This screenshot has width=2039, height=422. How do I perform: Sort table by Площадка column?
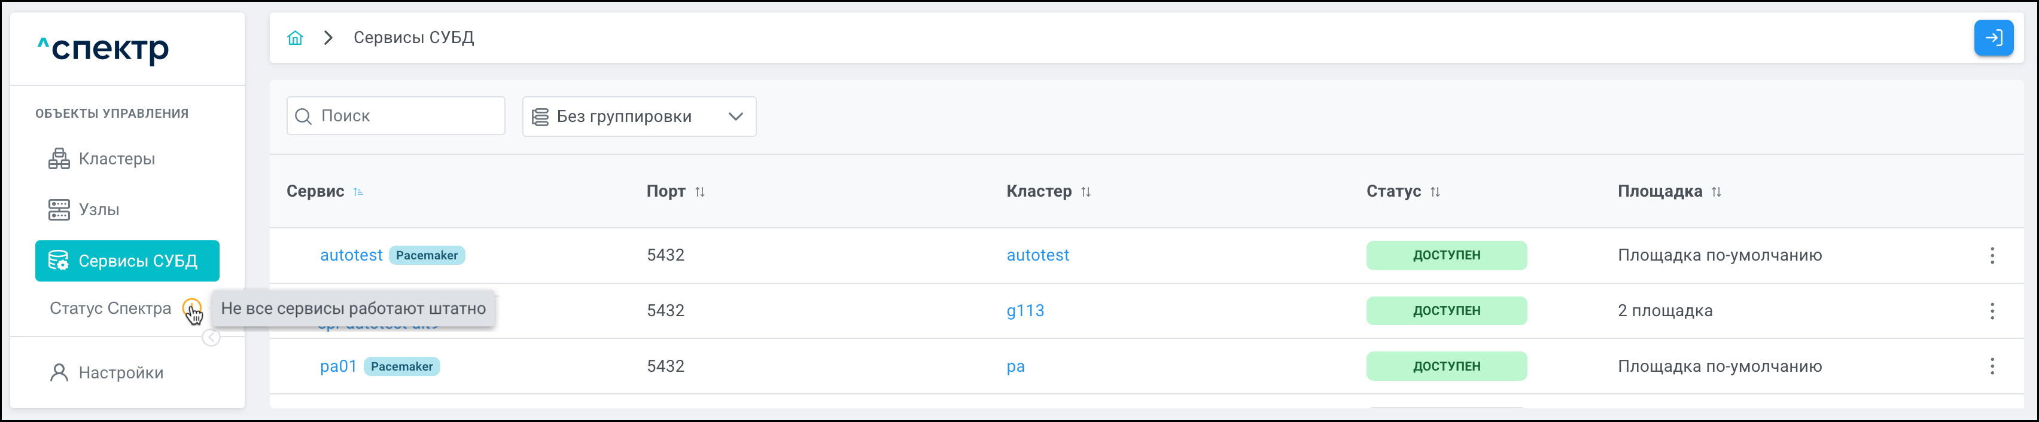point(1716,192)
